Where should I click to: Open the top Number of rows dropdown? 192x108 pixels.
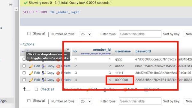(x=85, y=34)
